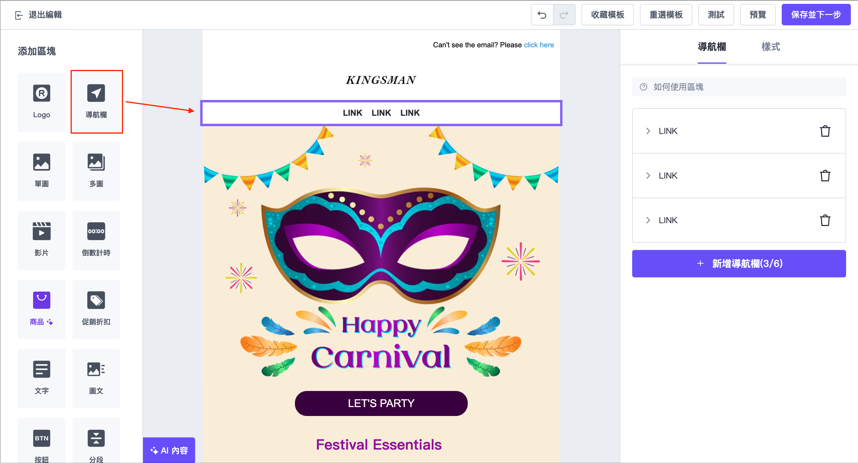Insert a 影片 video block
Image resolution: width=858 pixels, height=463 pixels.
click(x=41, y=240)
